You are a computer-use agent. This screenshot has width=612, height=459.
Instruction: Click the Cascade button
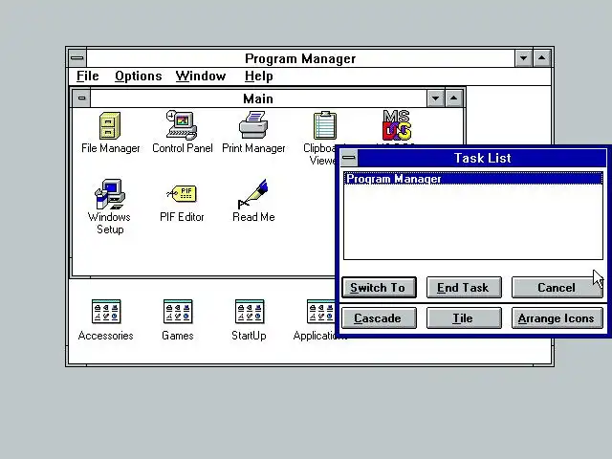379,318
